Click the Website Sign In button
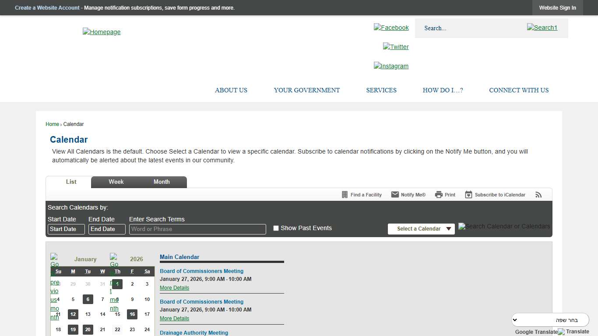 557,8
